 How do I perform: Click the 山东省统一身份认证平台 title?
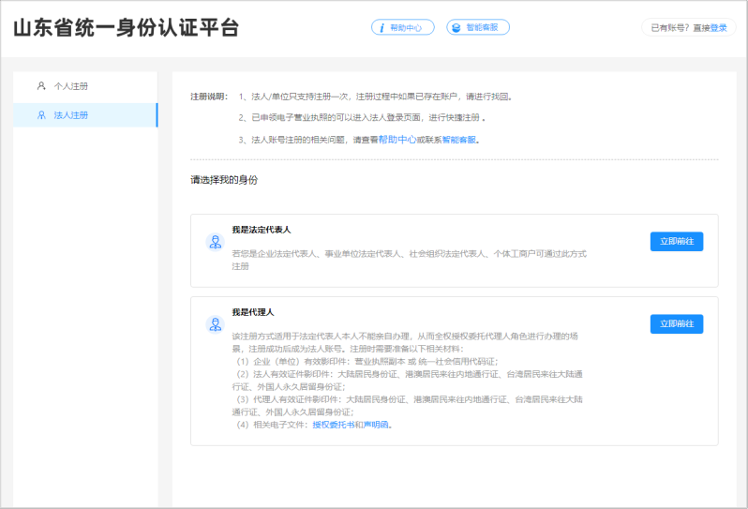pos(126,28)
